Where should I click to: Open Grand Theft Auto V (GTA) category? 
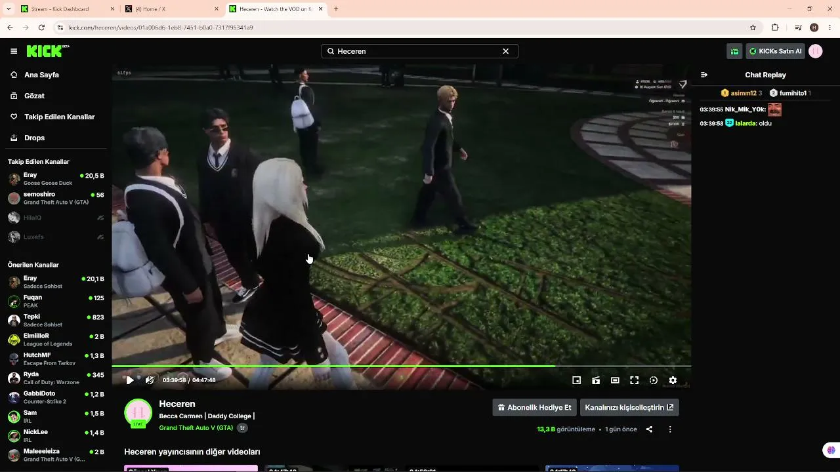(x=196, y=428)
